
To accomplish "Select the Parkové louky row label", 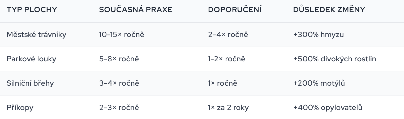I will coord(31,59).
